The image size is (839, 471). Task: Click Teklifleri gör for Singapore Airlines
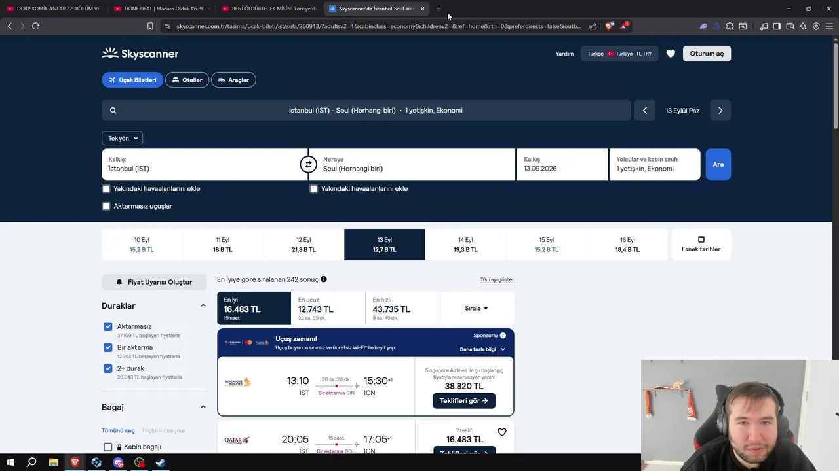tap(464, 400)
